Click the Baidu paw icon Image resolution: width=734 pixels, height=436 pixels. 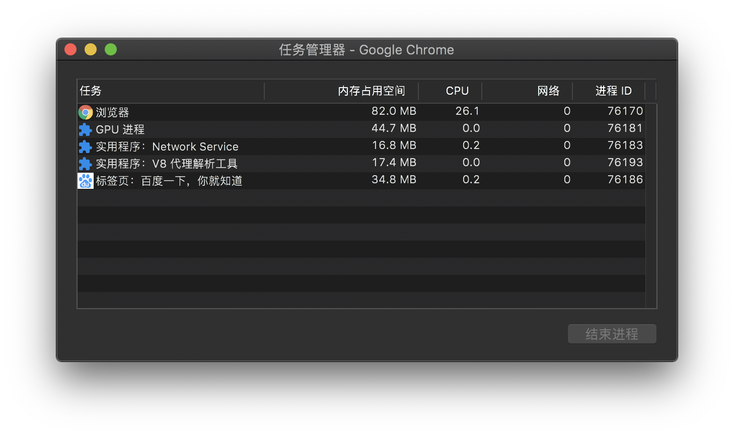[x=86, y=181]
